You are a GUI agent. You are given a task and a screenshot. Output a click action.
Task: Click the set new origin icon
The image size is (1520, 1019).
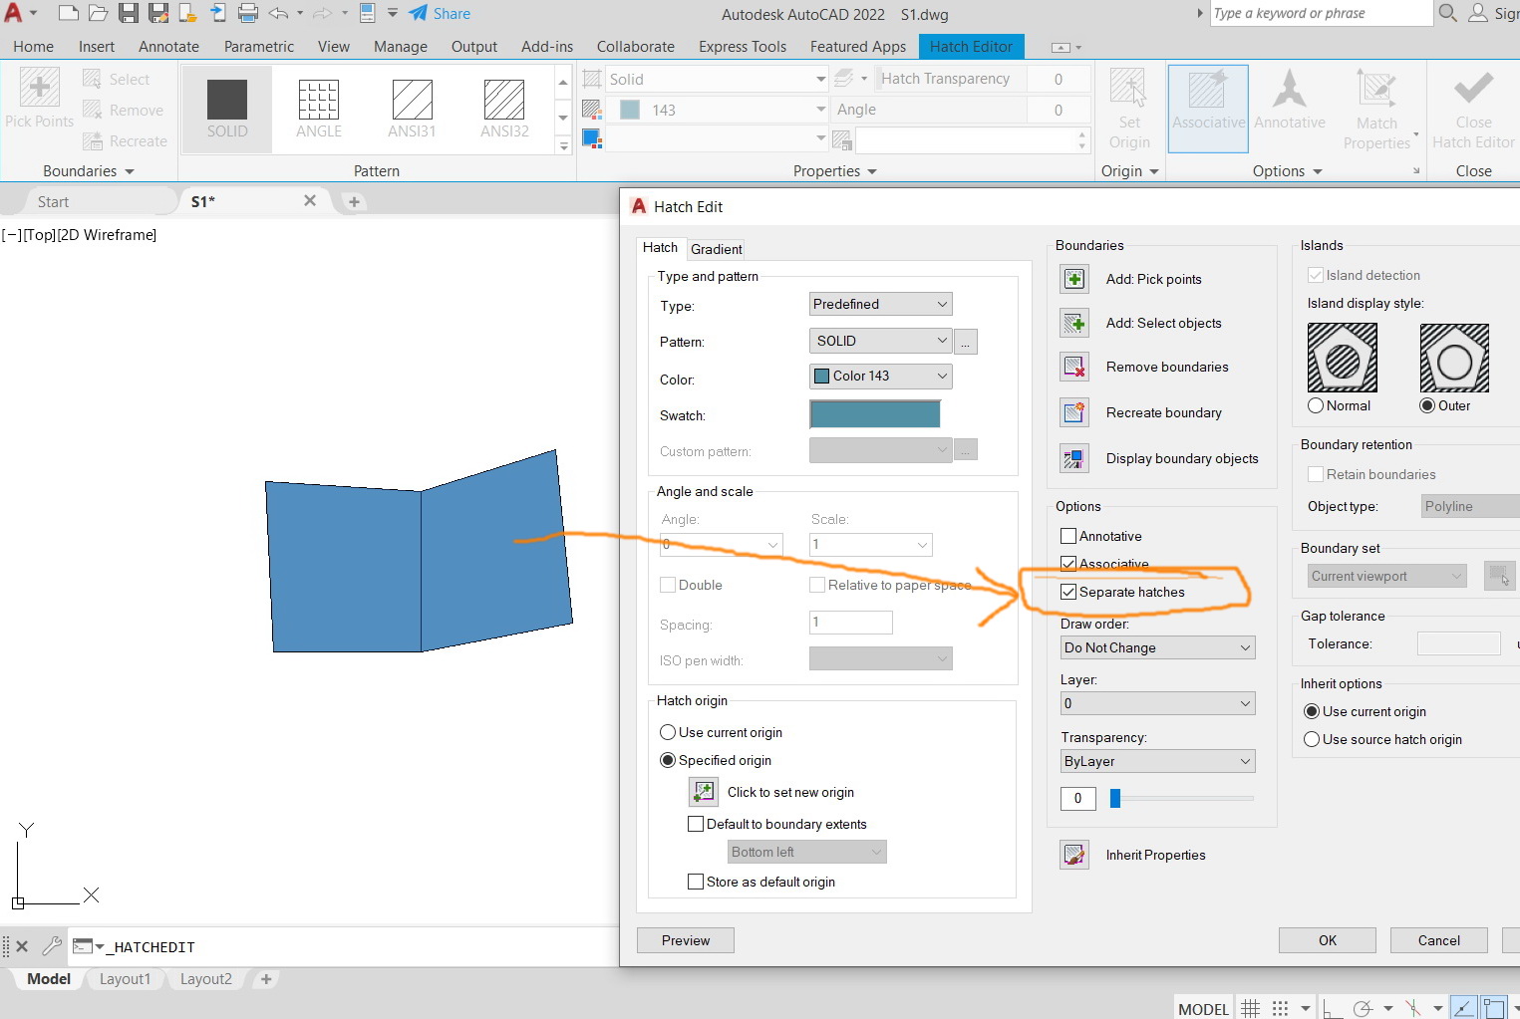(x=704, y=792)
